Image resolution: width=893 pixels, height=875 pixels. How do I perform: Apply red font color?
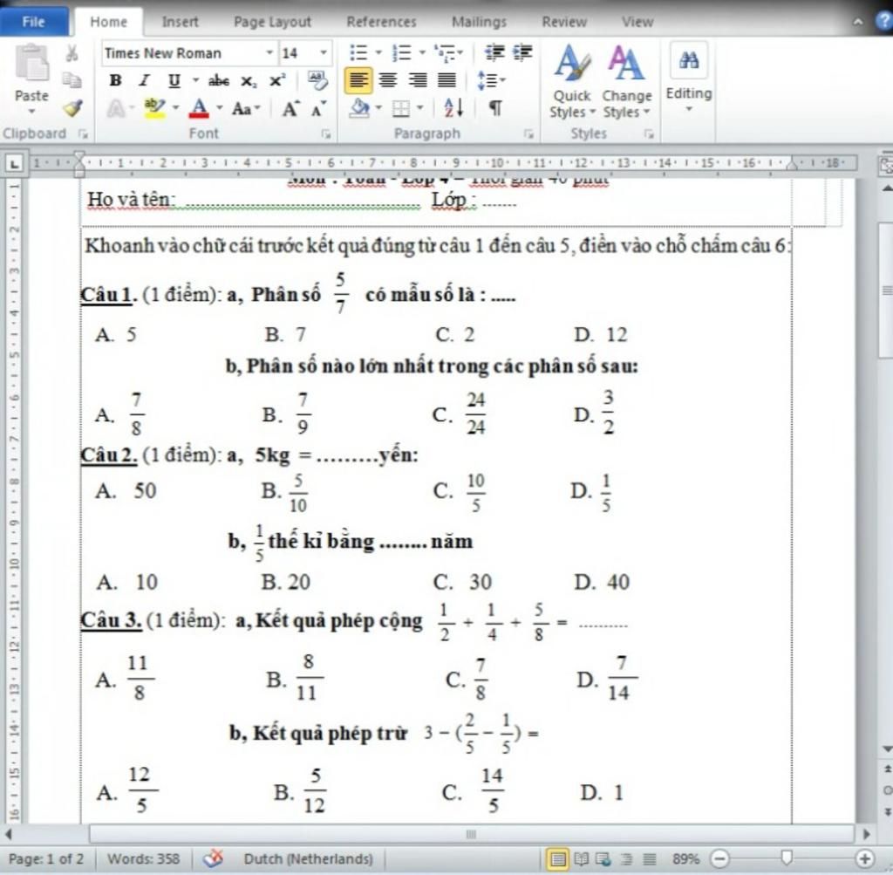pos(199,107)
